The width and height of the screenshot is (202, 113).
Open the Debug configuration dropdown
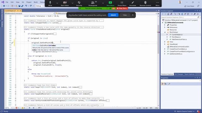coord(40,6)
